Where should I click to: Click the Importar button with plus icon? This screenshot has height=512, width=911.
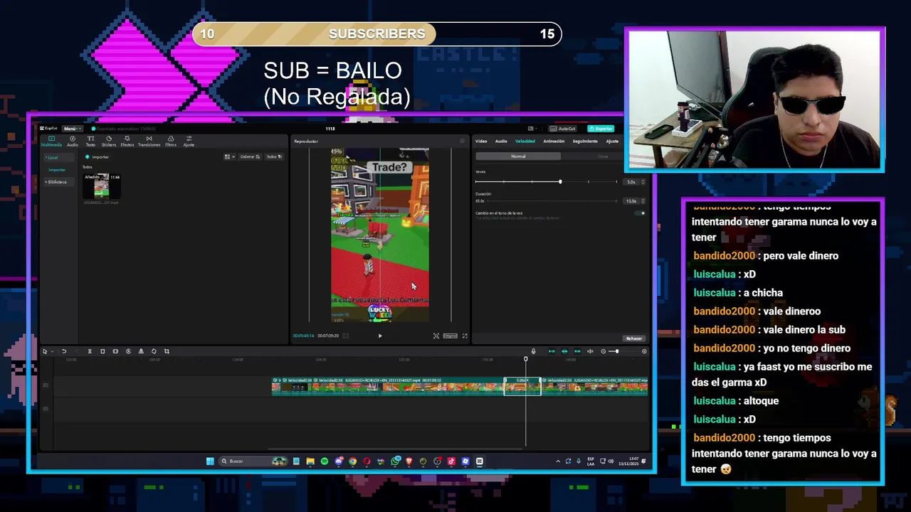tap(98, 157)
